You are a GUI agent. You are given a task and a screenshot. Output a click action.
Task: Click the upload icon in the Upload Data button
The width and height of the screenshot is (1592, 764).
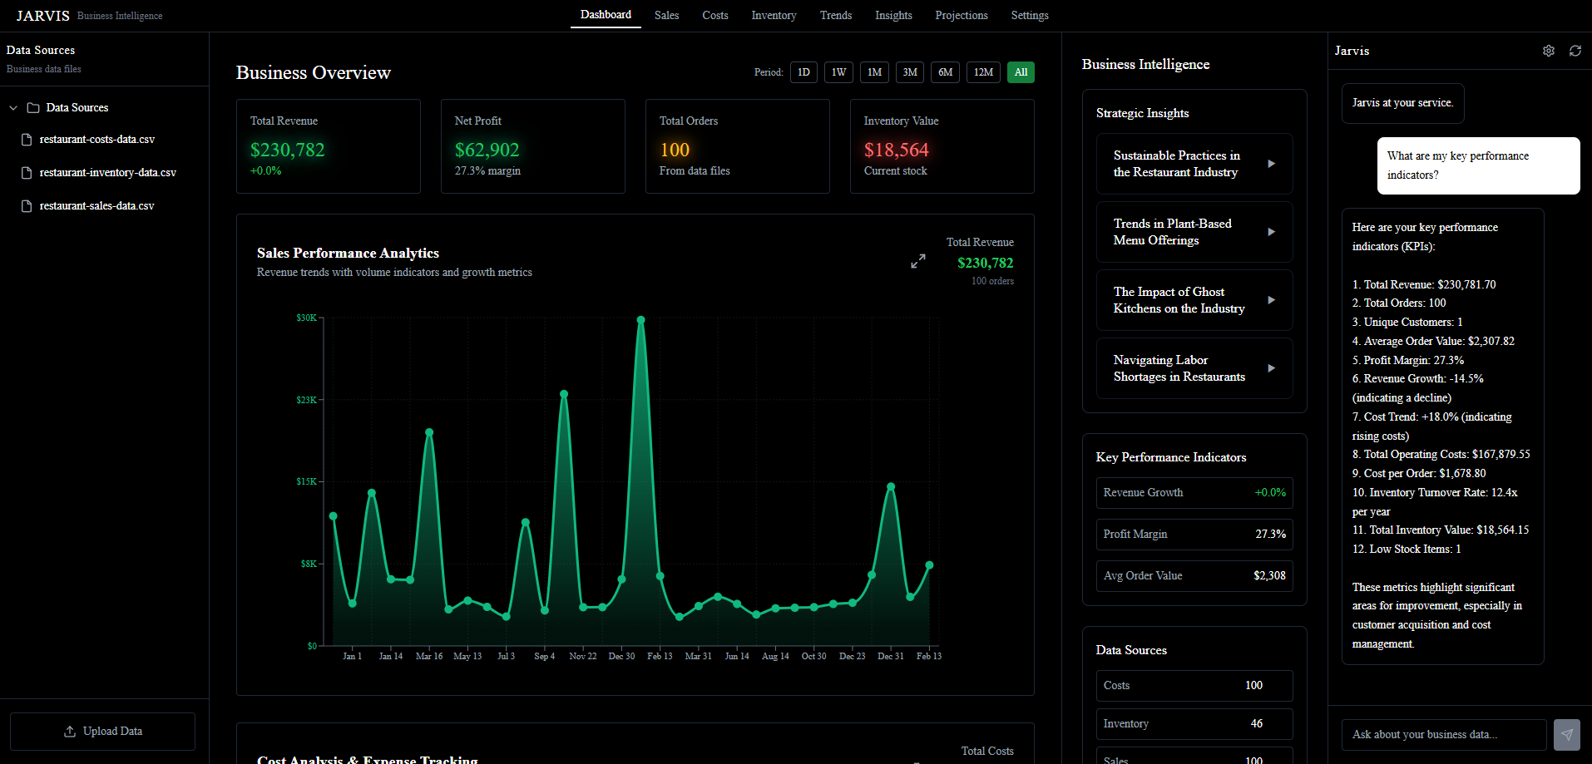(x=69, y=731)
